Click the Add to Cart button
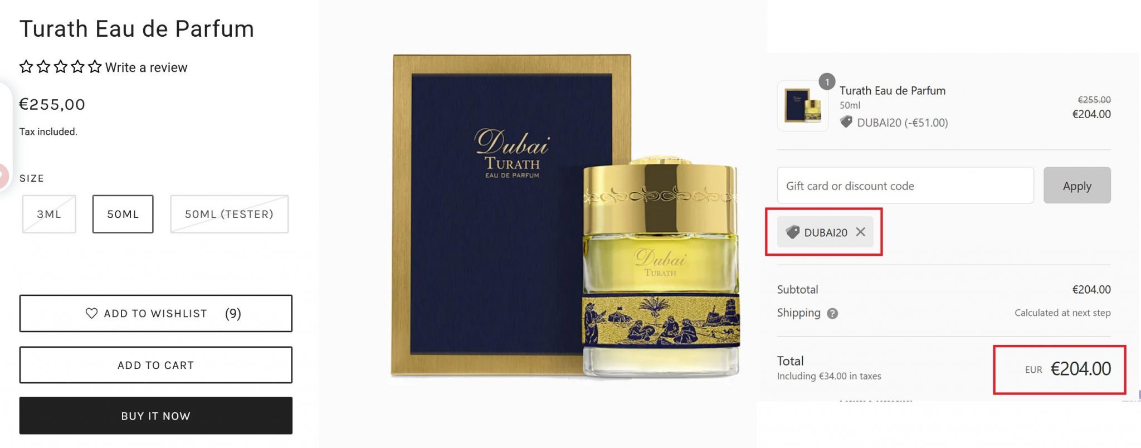1141x448 pixels. point(156,365)
